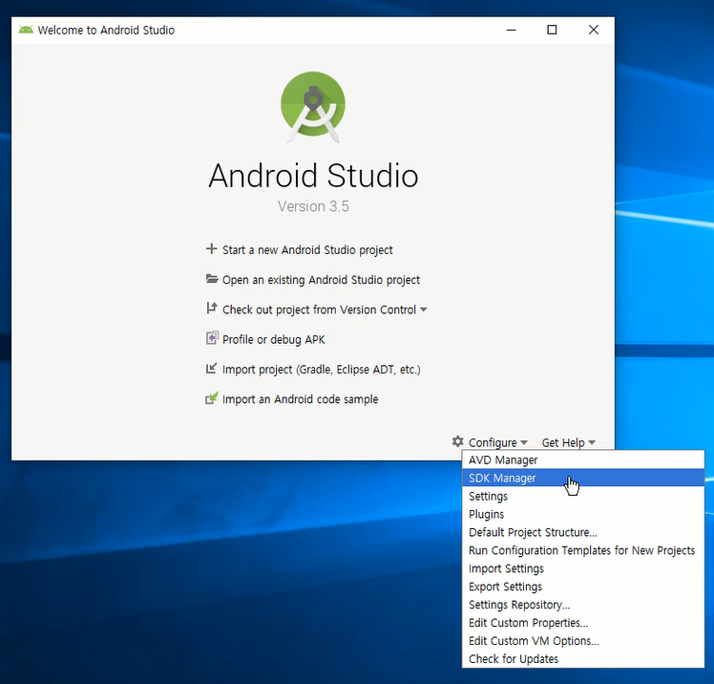Click the Android Studio title text

click(x=313, y=176)
